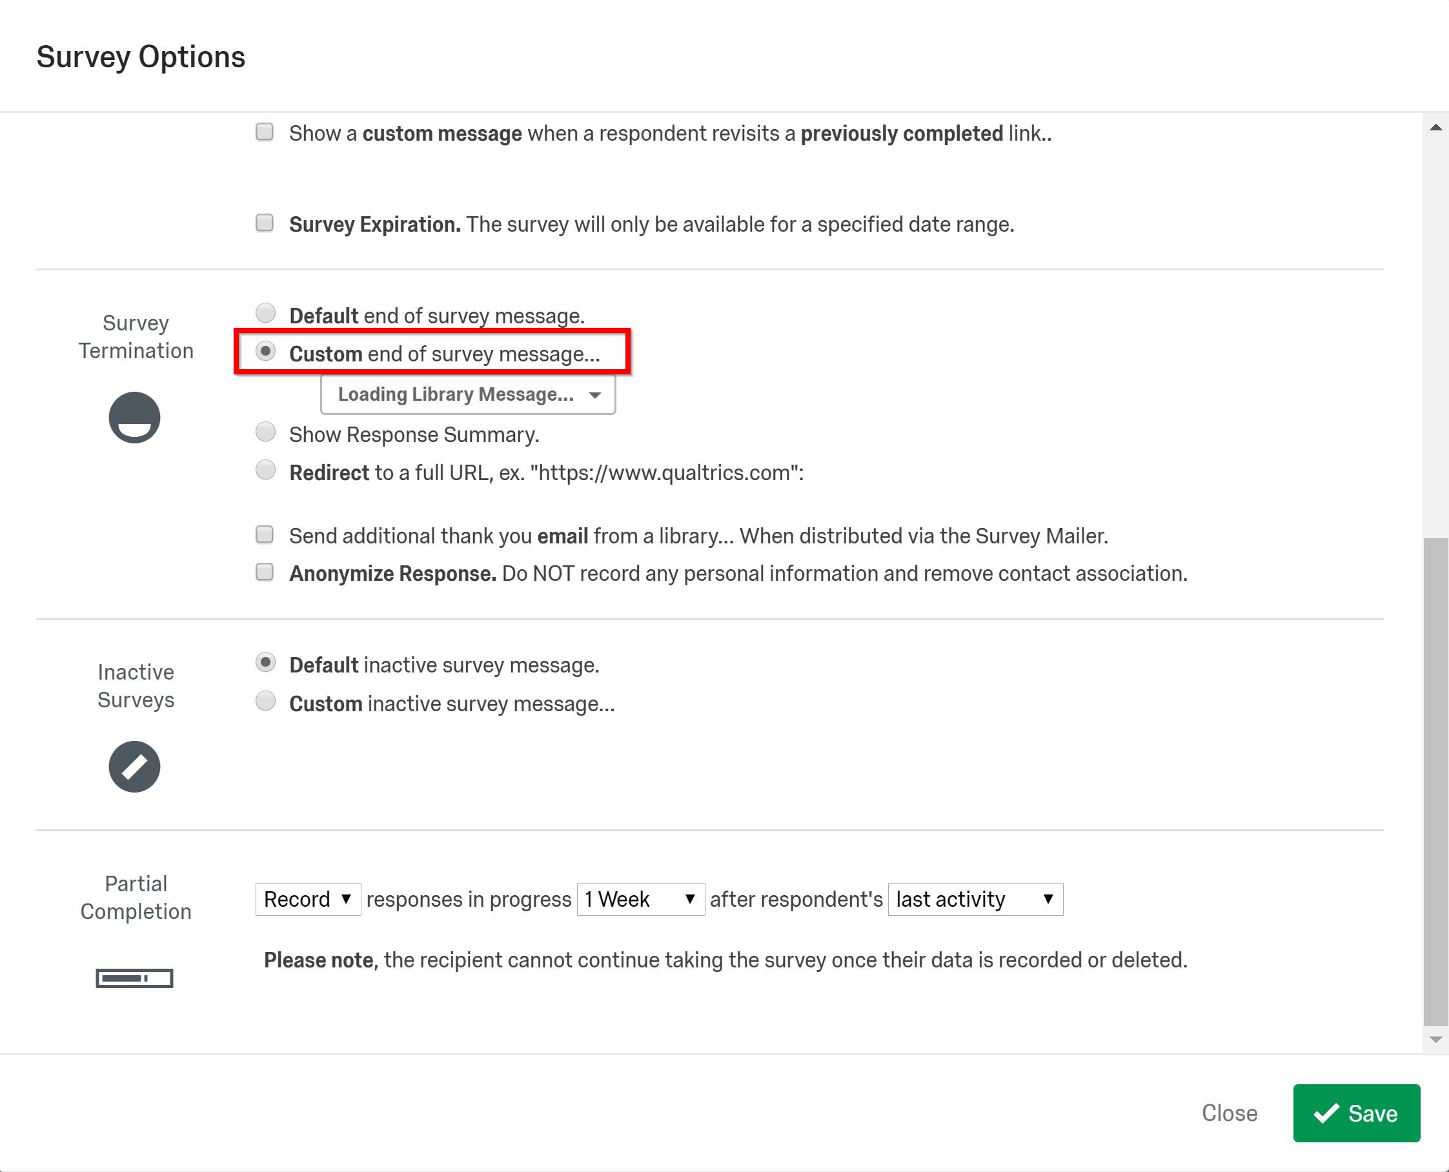Click the Inactive Surveys pencil icon
This screenshot has height=1172, width=1449.
[134, 766]
